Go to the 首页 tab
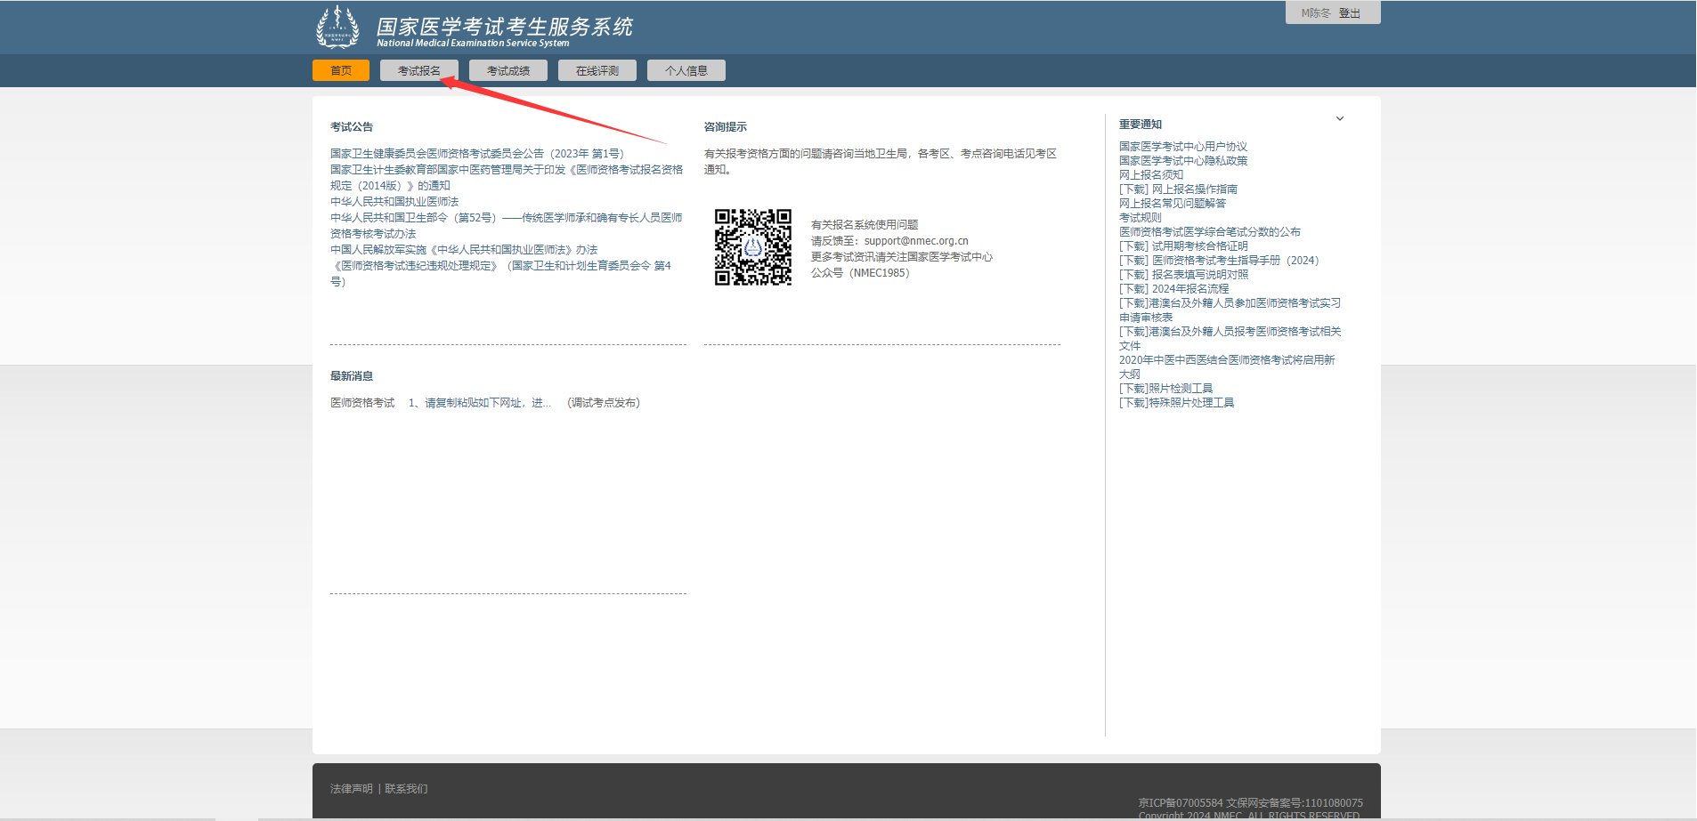Viewport: 1697px width, 821px height. coord(340,71)
